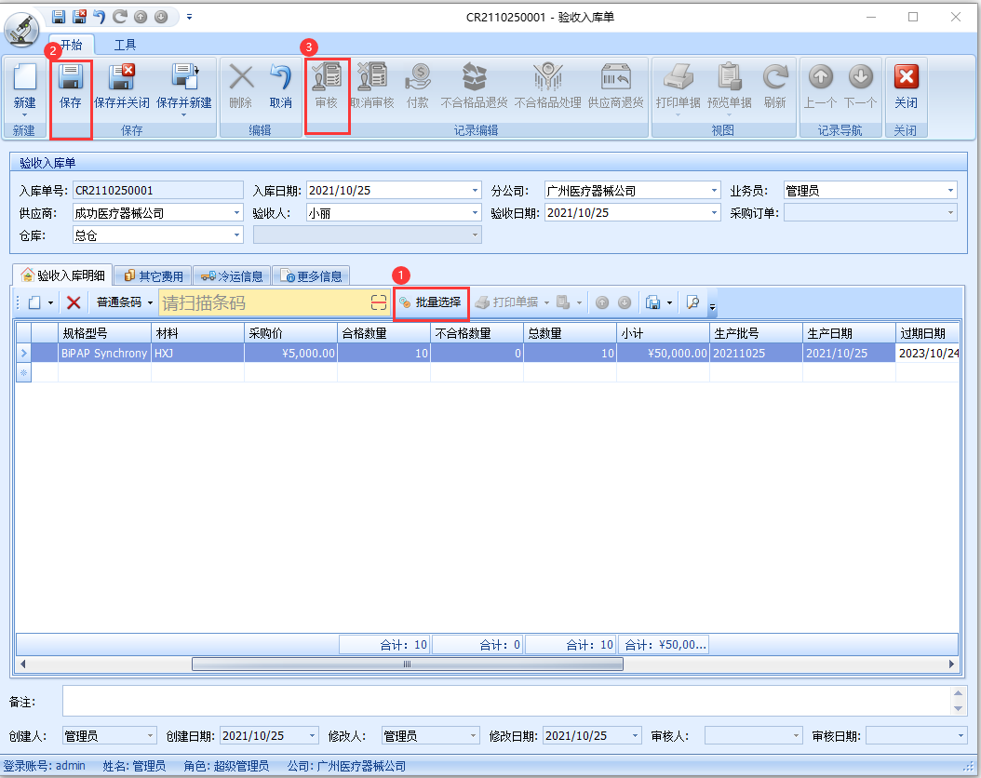The height and width of the screenshot is (778, 981).
Task: Click the barcode scan icon in search field
Action: pyautogui.click(x=379, y=302)
